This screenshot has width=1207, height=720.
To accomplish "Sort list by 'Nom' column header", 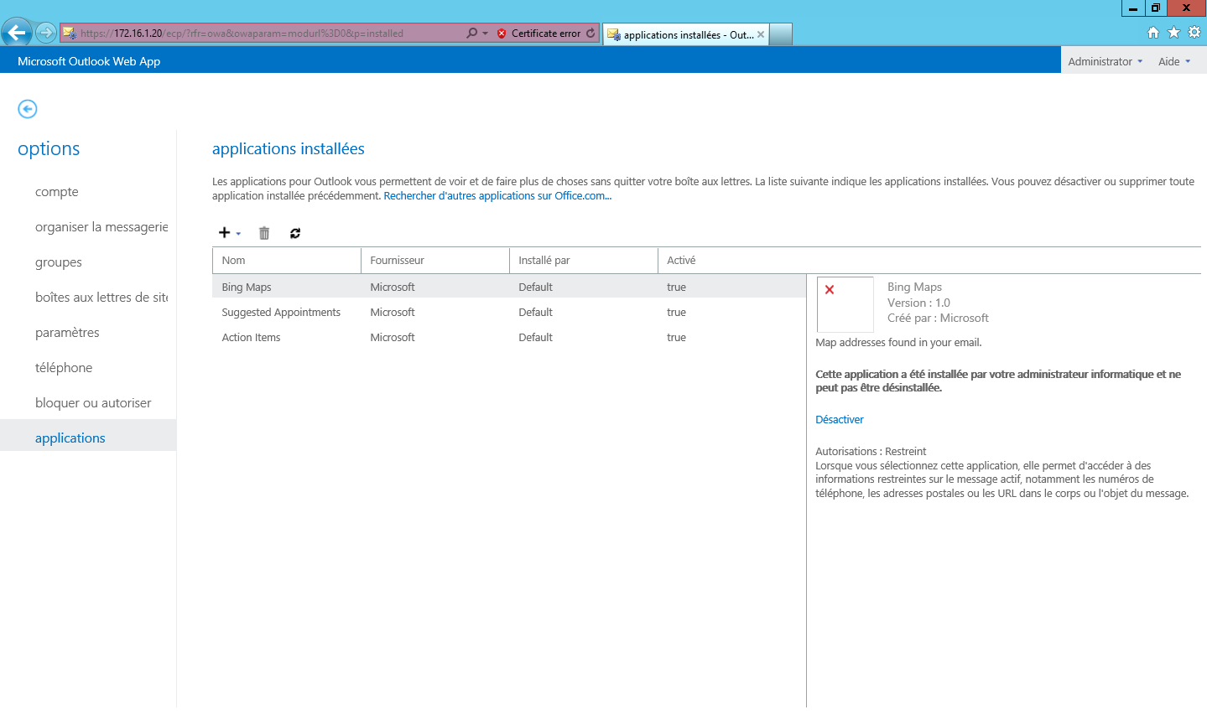I will pos(287,261).
